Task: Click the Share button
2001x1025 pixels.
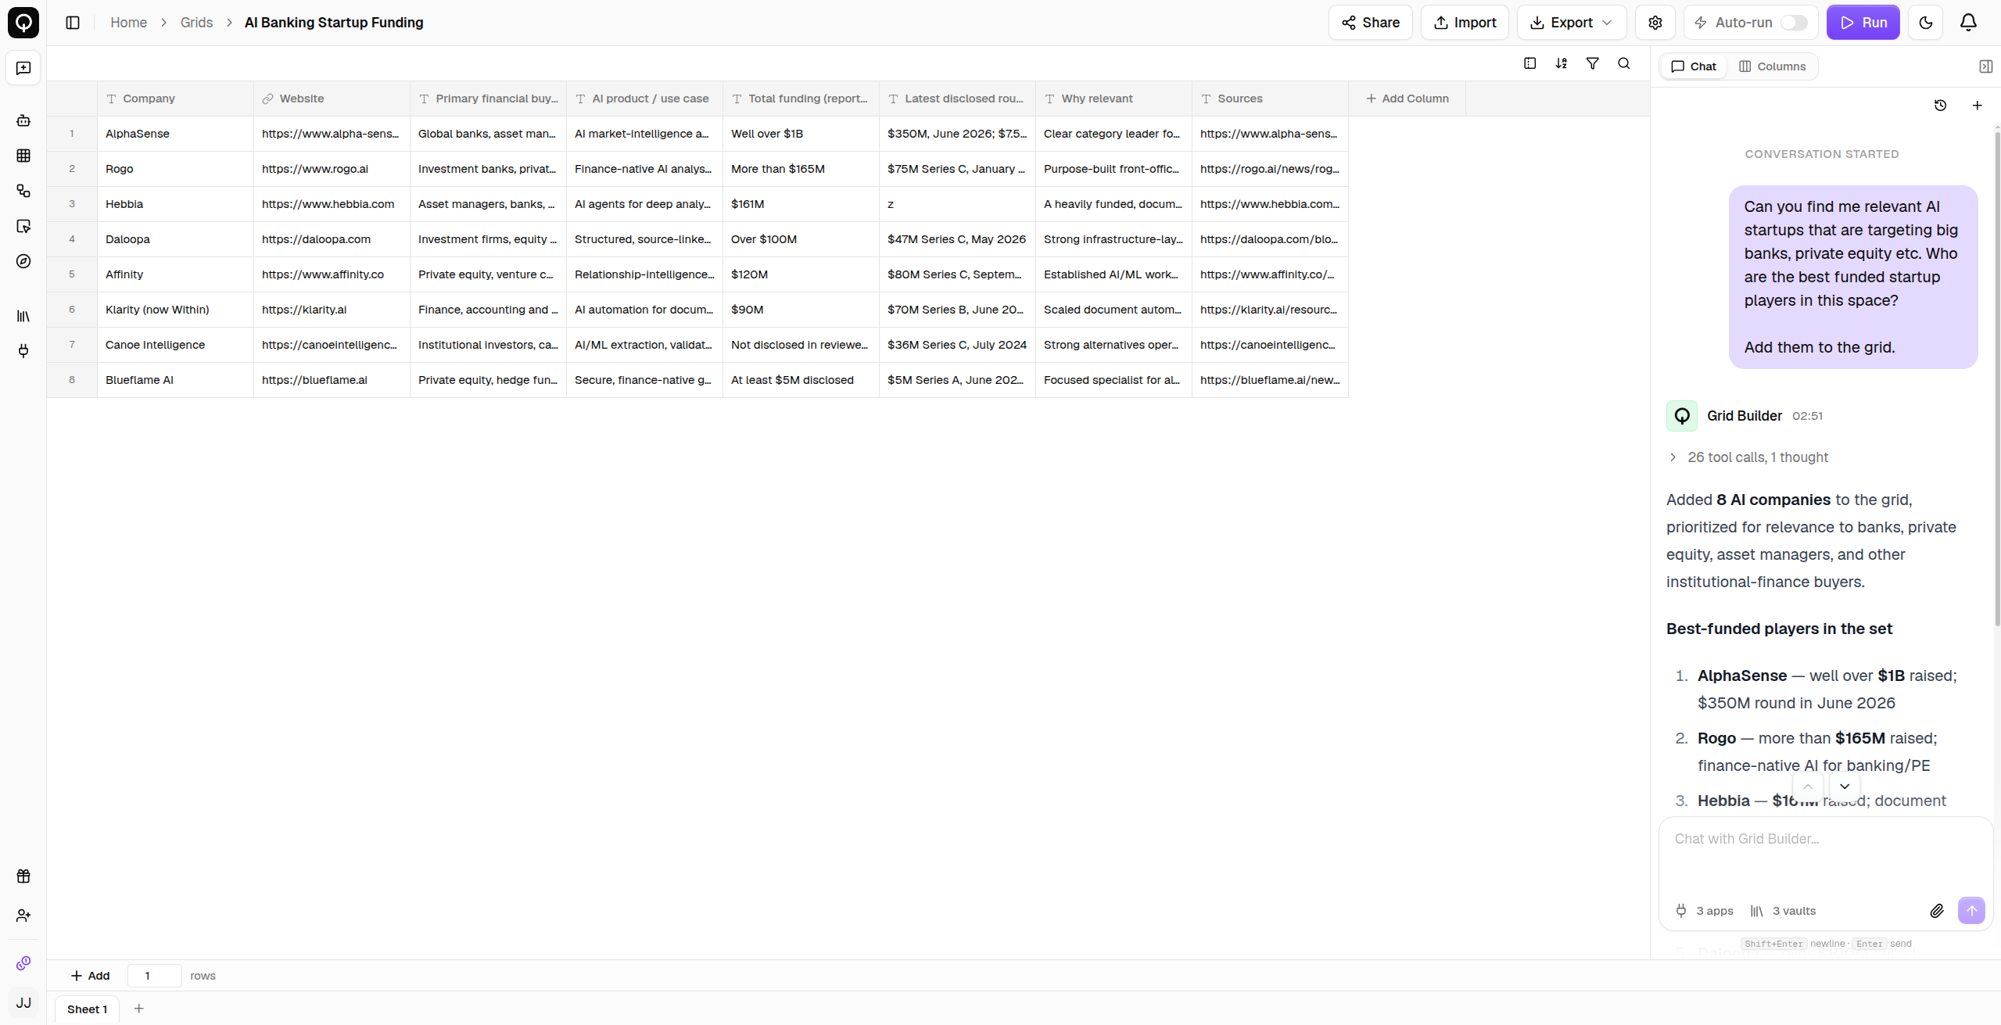Action: click(x=1371, y=23)
